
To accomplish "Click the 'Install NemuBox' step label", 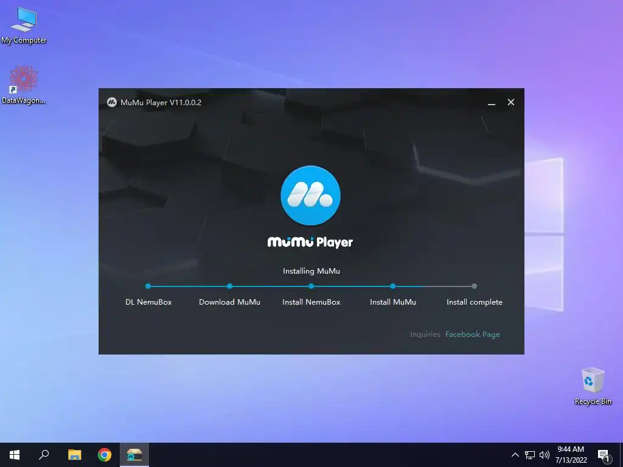I will click(x=311, y=302).
